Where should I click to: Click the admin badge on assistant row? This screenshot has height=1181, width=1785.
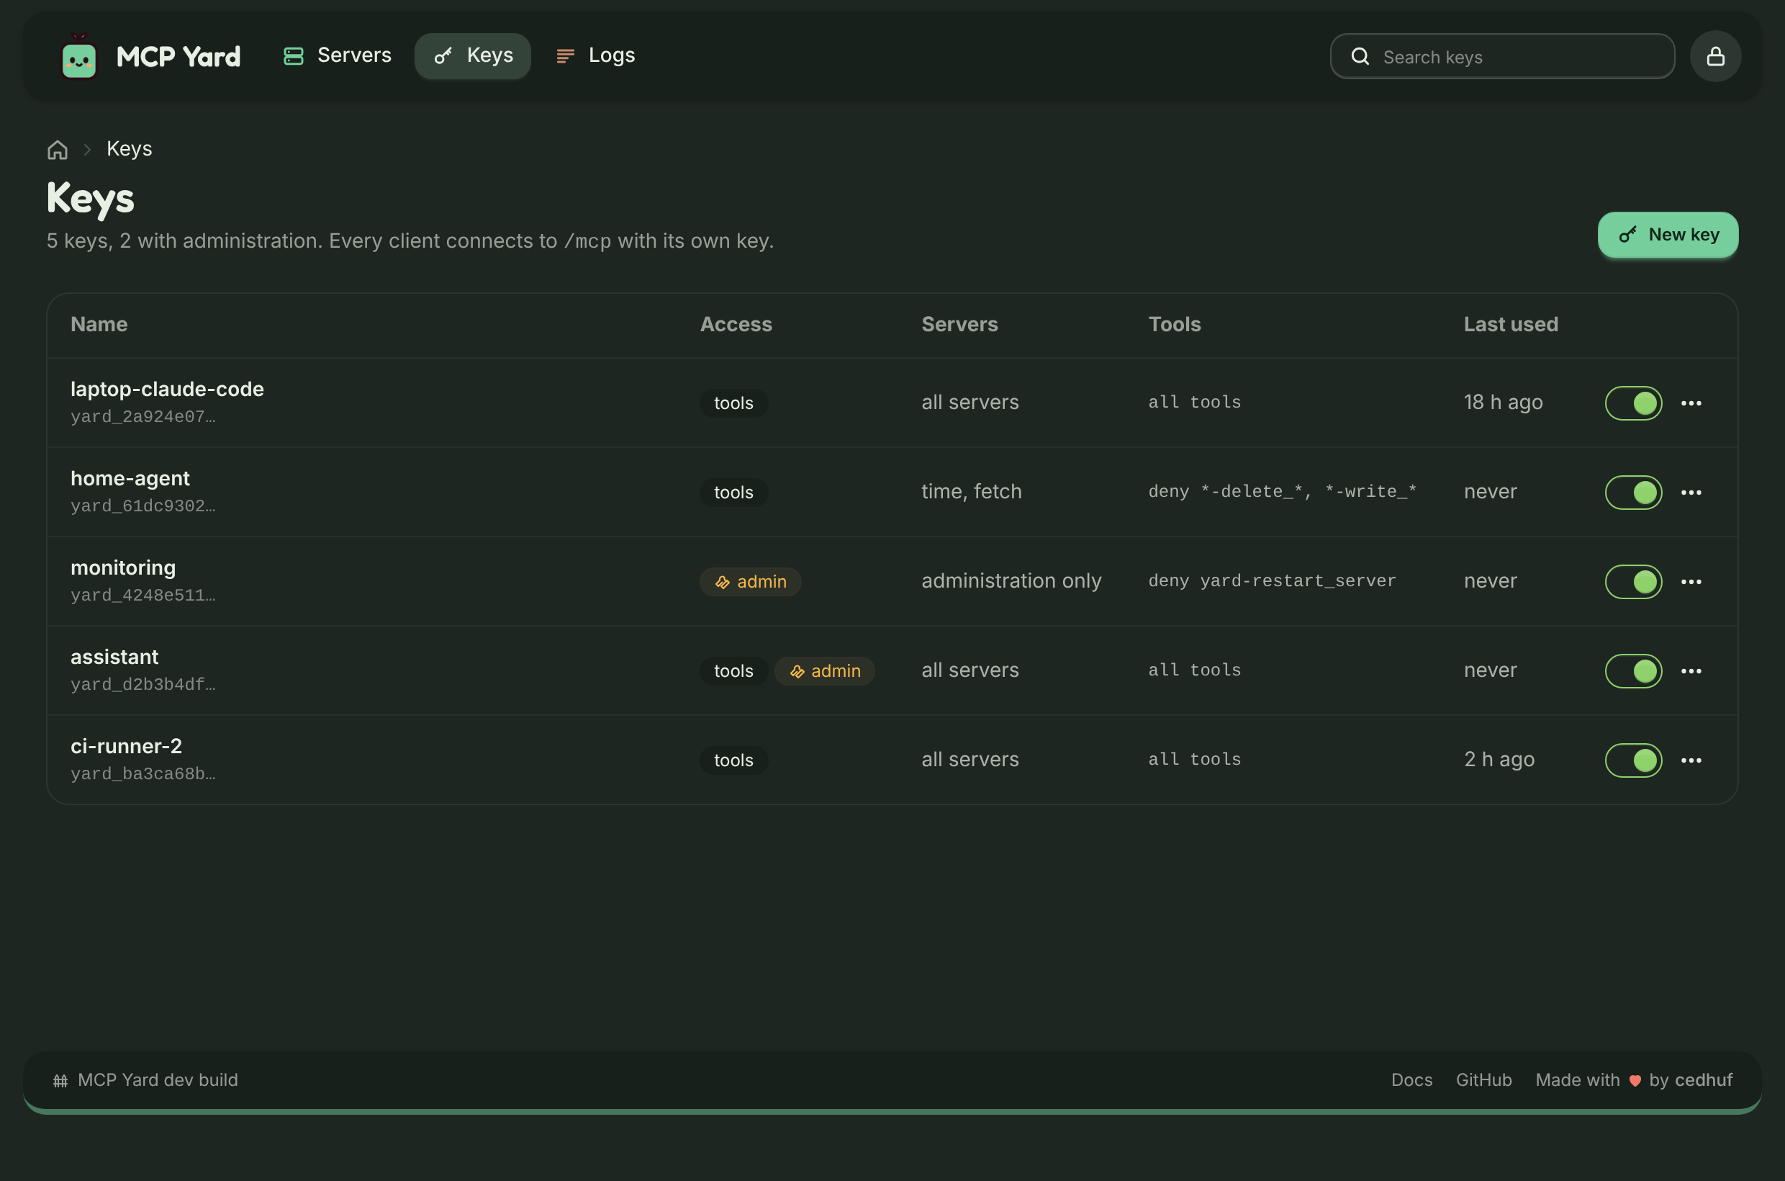point(824,670)
